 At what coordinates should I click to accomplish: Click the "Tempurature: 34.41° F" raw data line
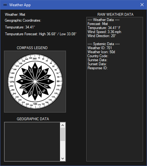[104, 28]
